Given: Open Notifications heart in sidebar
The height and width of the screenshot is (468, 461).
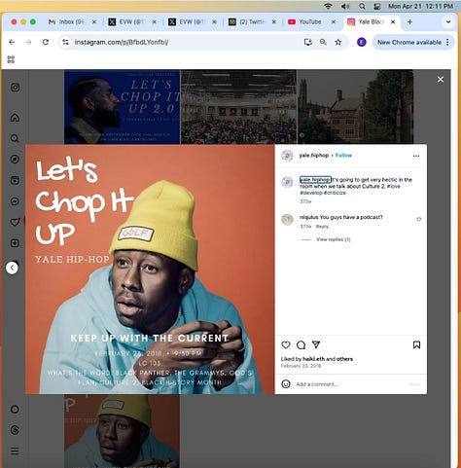Looking at the screenshot, I should pyautogui.click(x=15, y=222).
